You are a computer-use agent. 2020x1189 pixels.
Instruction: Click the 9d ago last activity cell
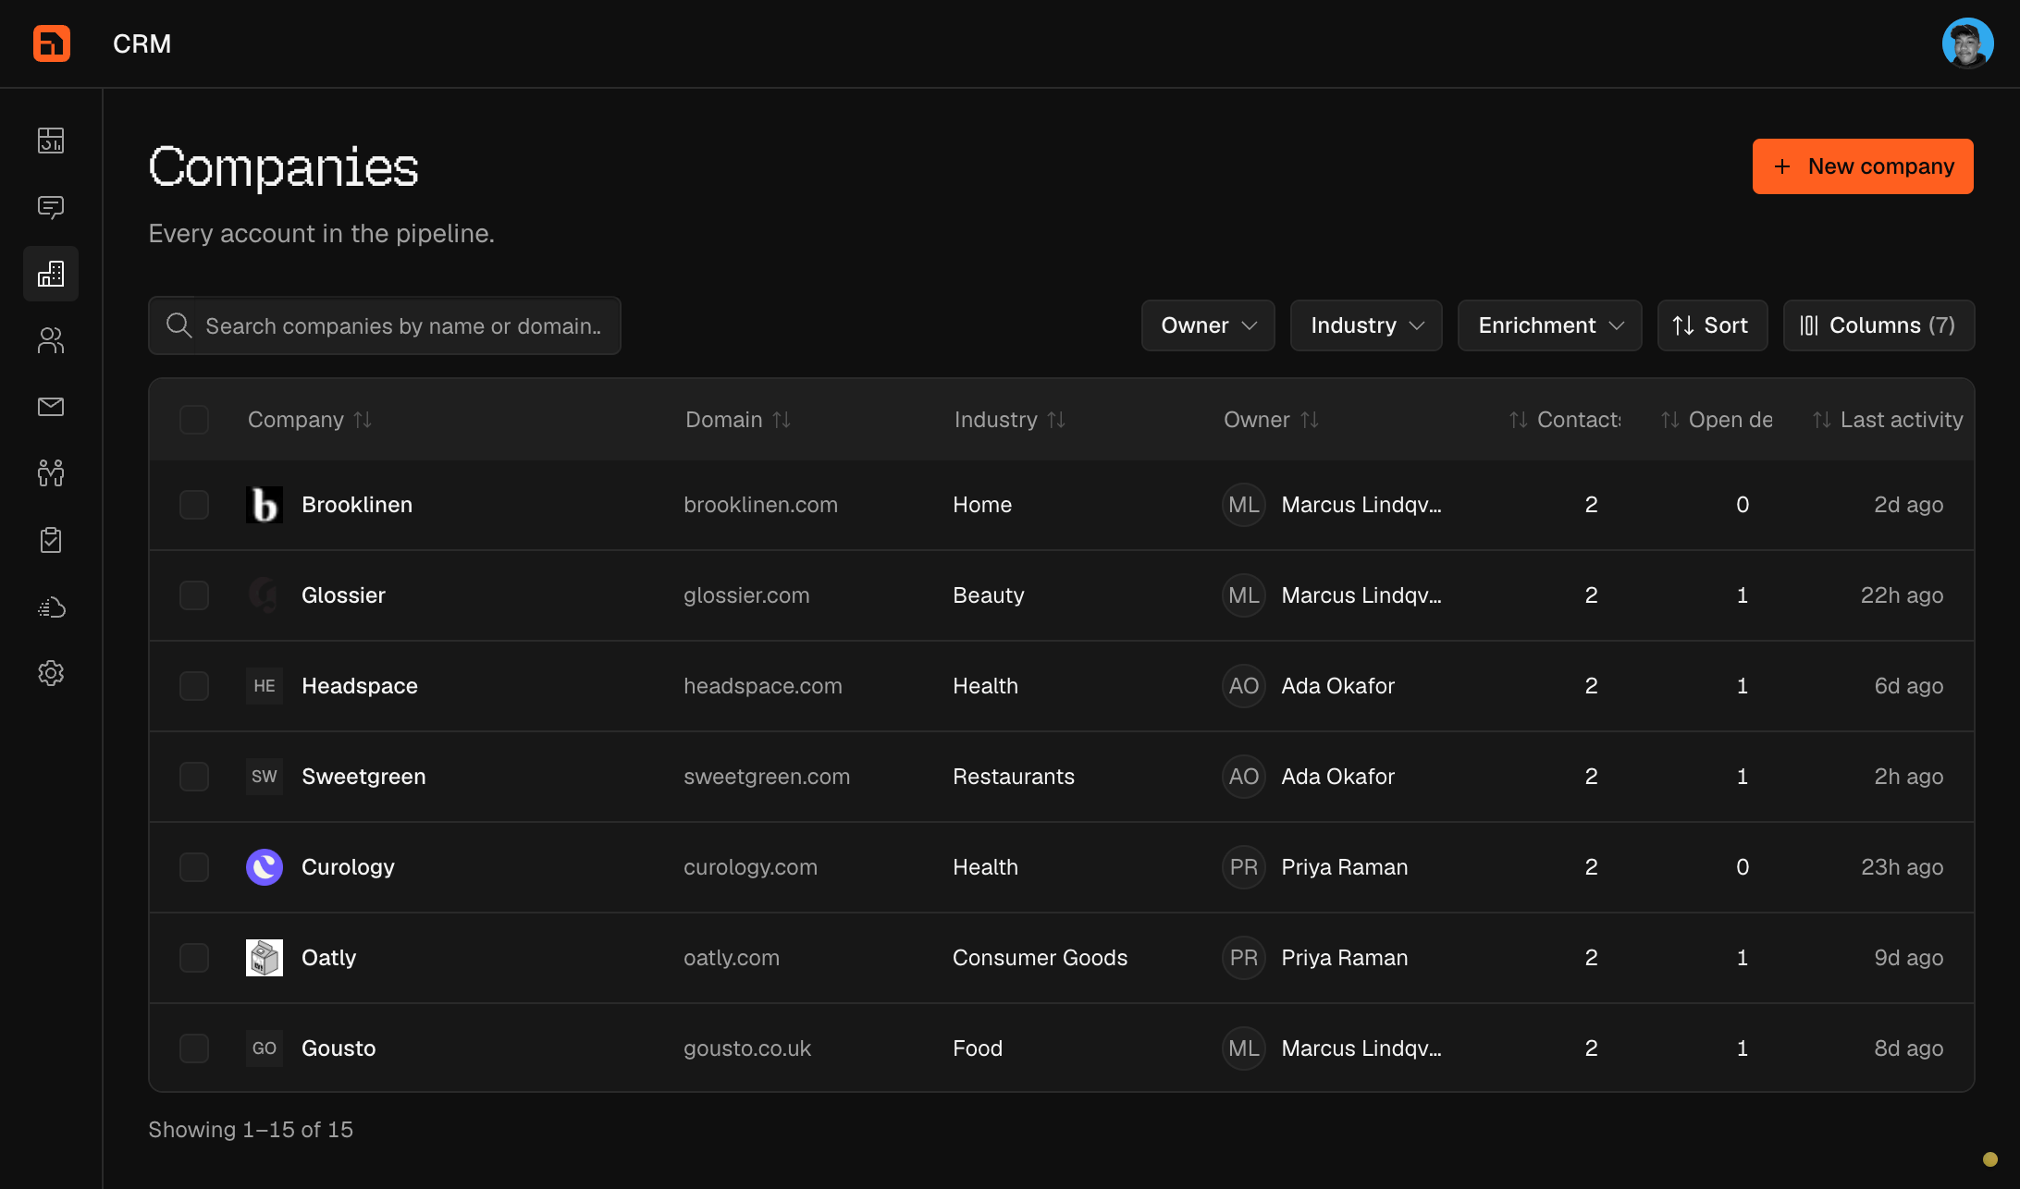tap(1909, 958)
